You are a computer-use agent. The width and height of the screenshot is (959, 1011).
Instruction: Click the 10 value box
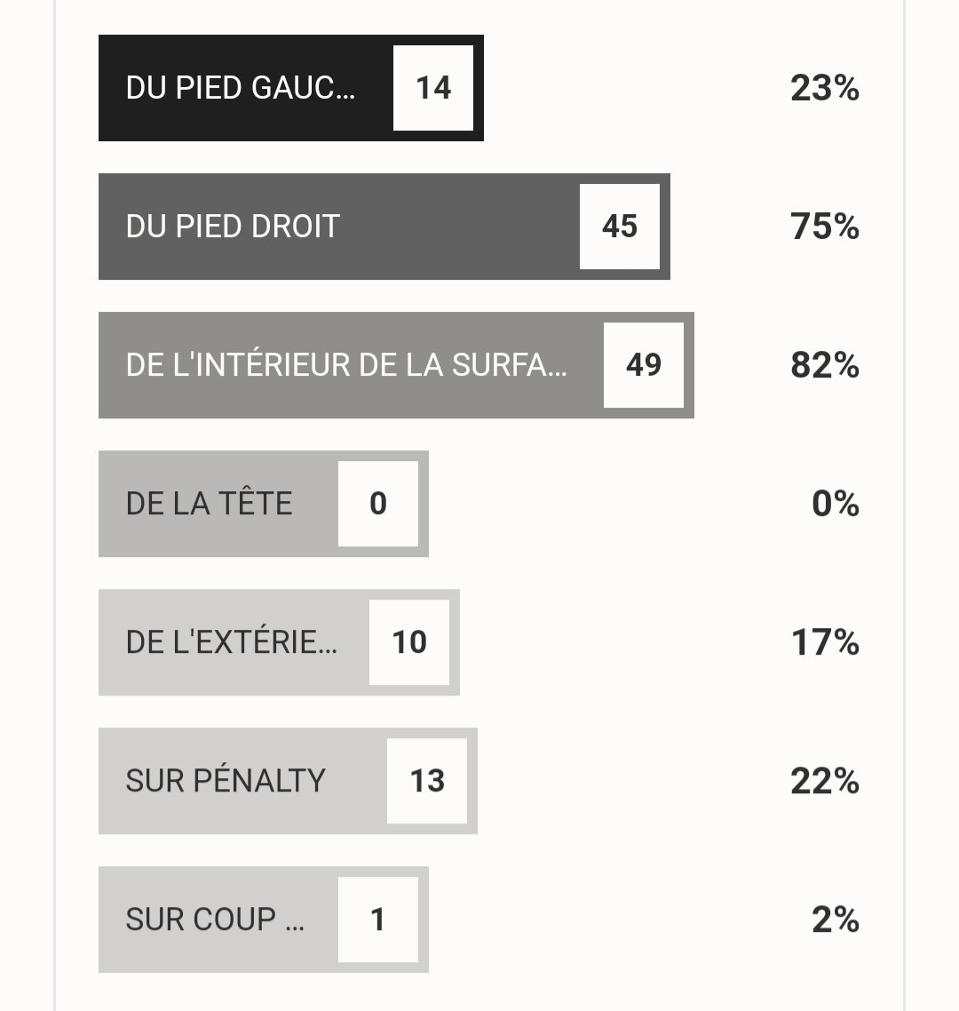click(408, 642)
